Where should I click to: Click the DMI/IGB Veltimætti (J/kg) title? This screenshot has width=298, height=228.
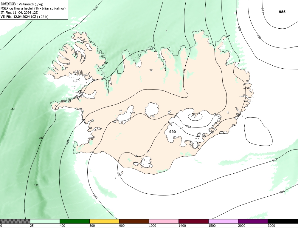(22, 4)
